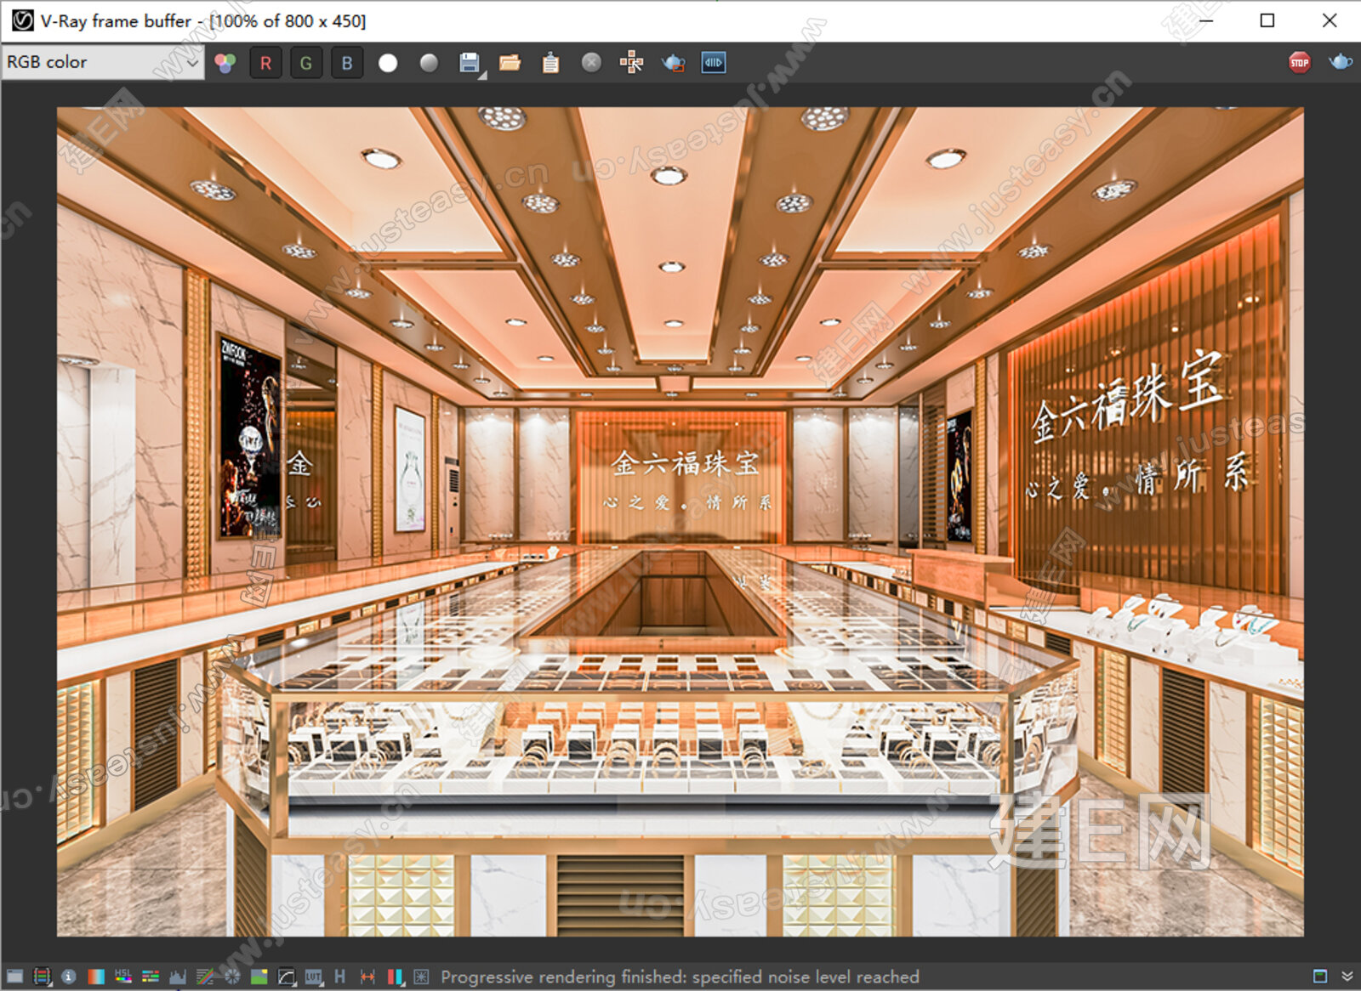
Task: Toggle display in sRGB curve icon
Action: tap(287, 977)
